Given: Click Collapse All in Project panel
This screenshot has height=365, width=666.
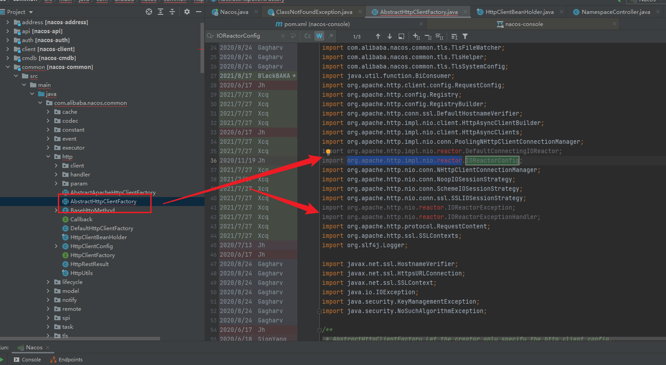Looking at the screenshot, I should 172,12.
